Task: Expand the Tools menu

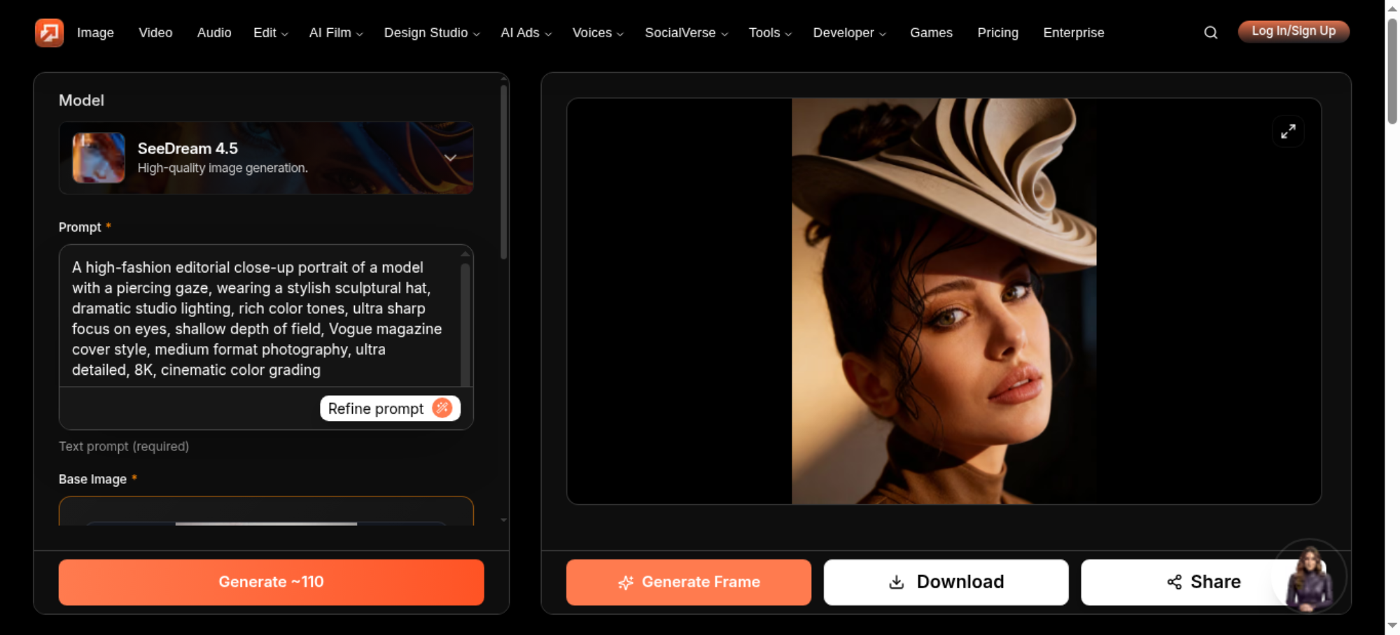Action: (770, 32)
